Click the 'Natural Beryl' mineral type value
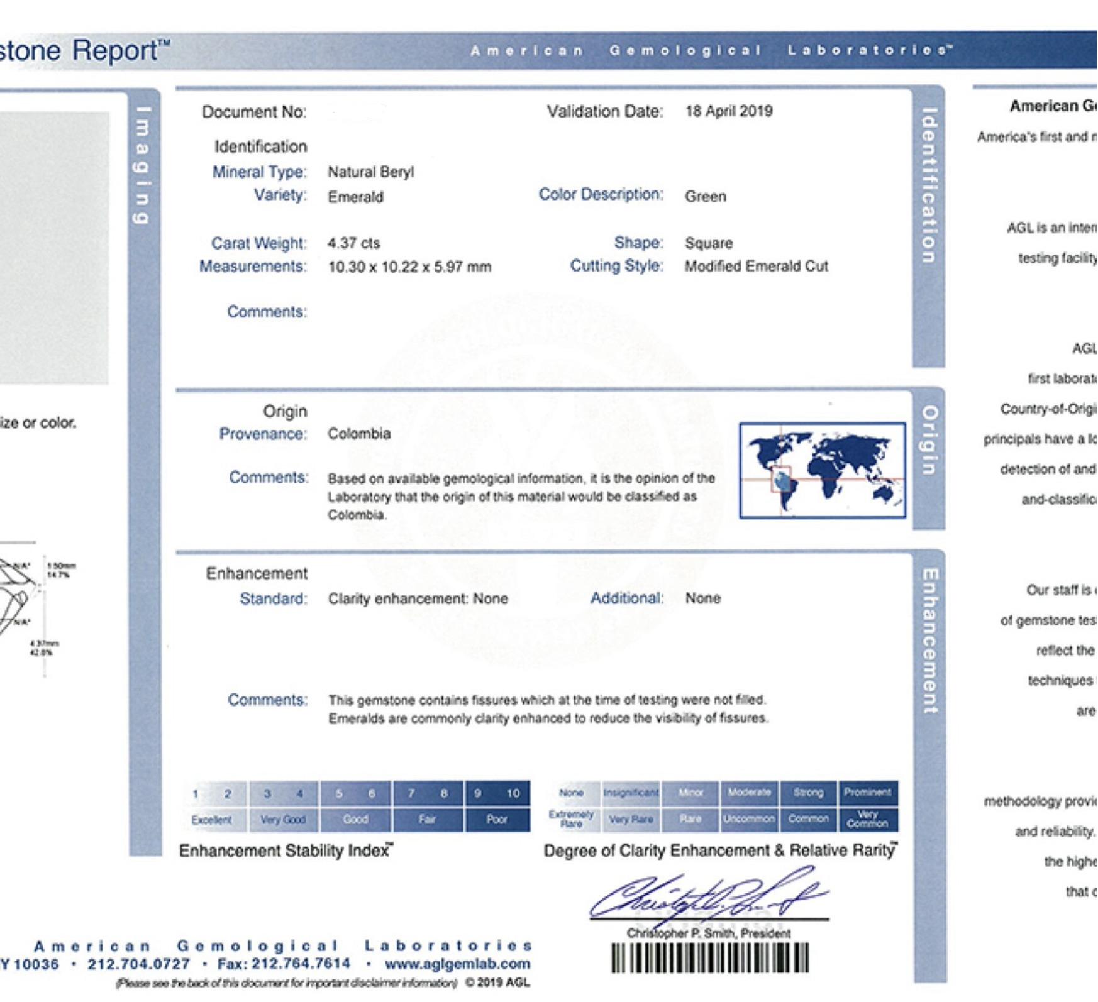 [371, 172]
